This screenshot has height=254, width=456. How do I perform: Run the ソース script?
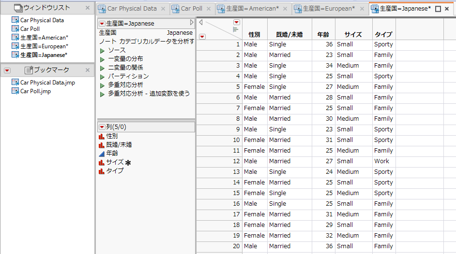[x=102, y=51]
